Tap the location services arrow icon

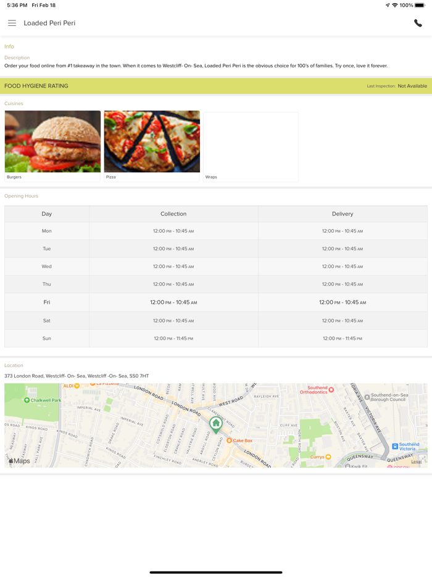[388, 5]
